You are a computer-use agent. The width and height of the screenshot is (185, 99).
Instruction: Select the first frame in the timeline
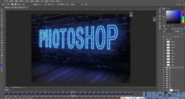point(6,93)
